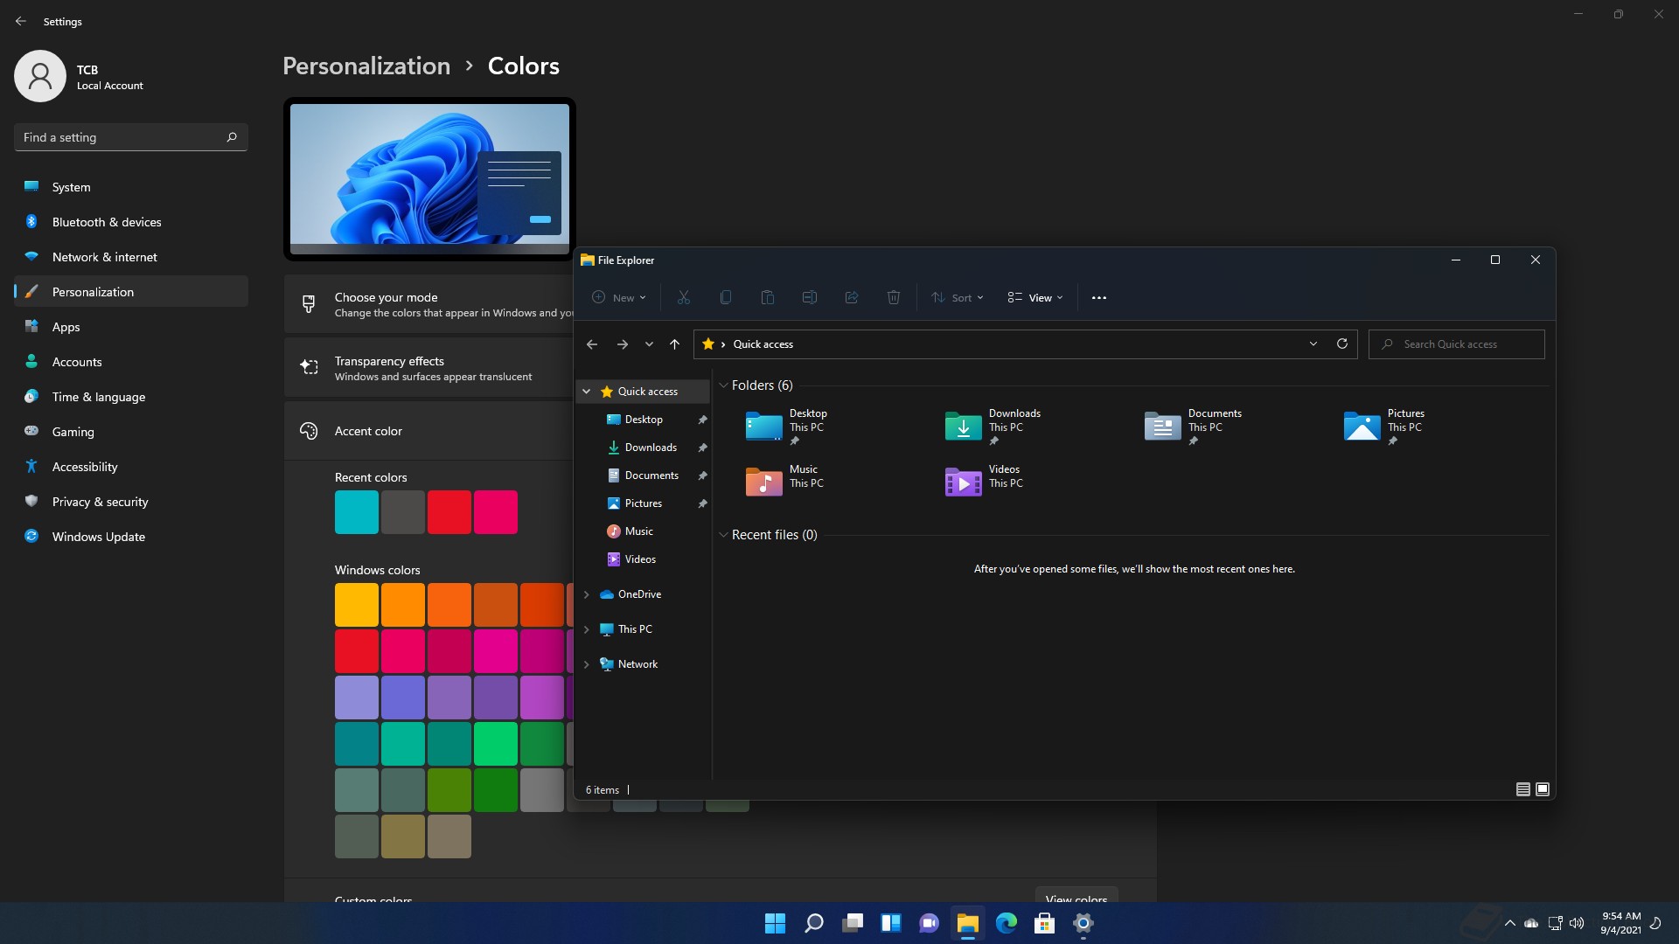Click the Rename icon in toolbar
The height and width of the screenshot is (944, 1679).
(809, 297)
